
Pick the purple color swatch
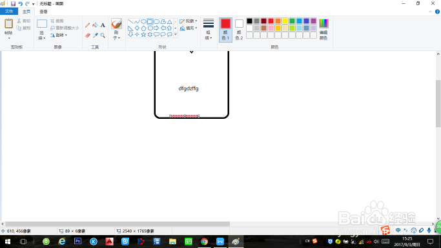click(x=313, y=21)
